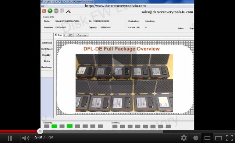Click the Hard Reset button

coord(47,49)
